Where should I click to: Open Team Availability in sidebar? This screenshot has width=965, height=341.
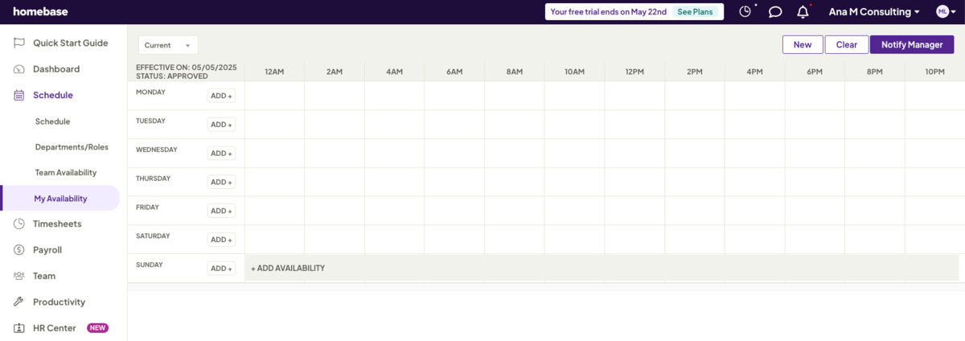65,173
